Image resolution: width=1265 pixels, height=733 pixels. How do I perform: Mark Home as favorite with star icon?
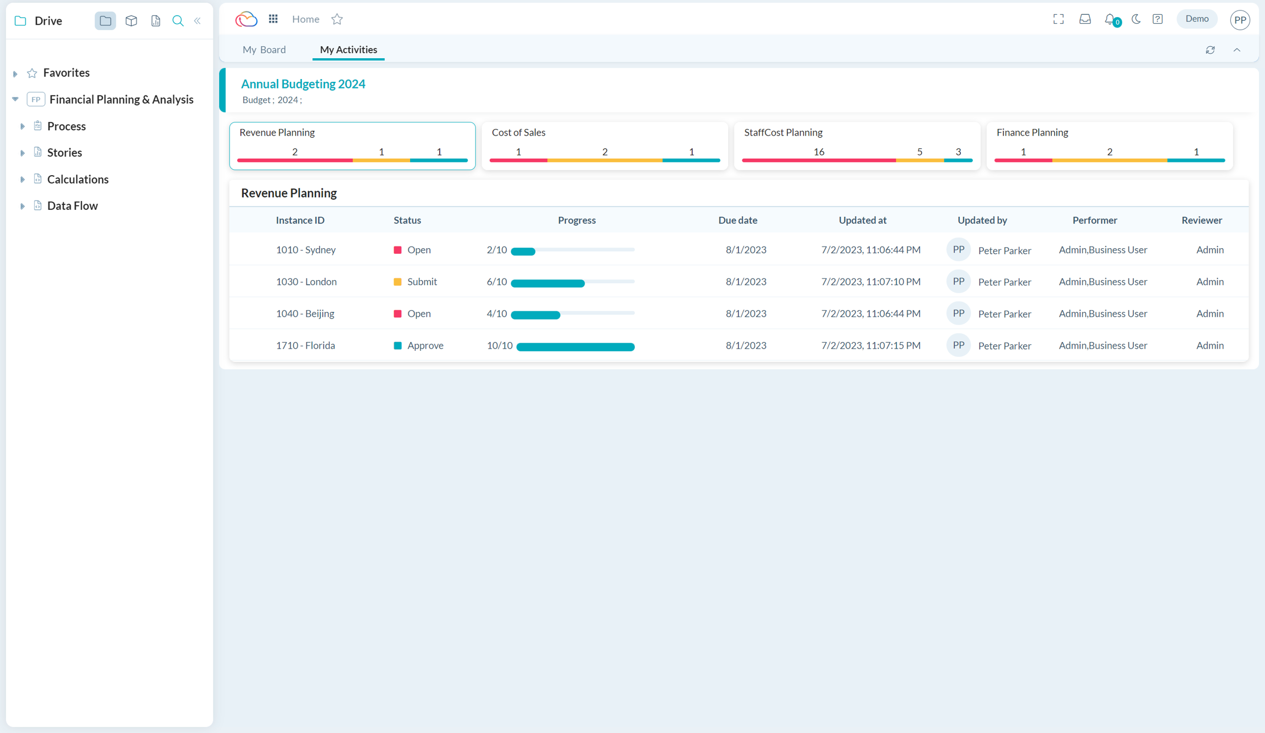(x=337, y=19)
